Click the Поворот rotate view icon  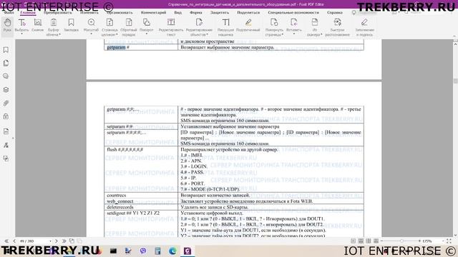(146, 23)
